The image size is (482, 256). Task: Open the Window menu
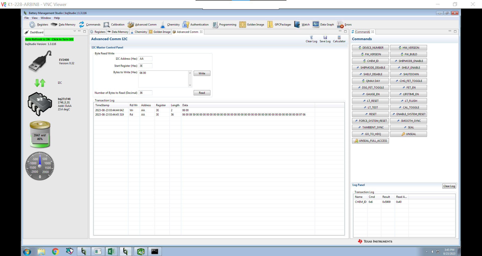(x=46, y=18)
